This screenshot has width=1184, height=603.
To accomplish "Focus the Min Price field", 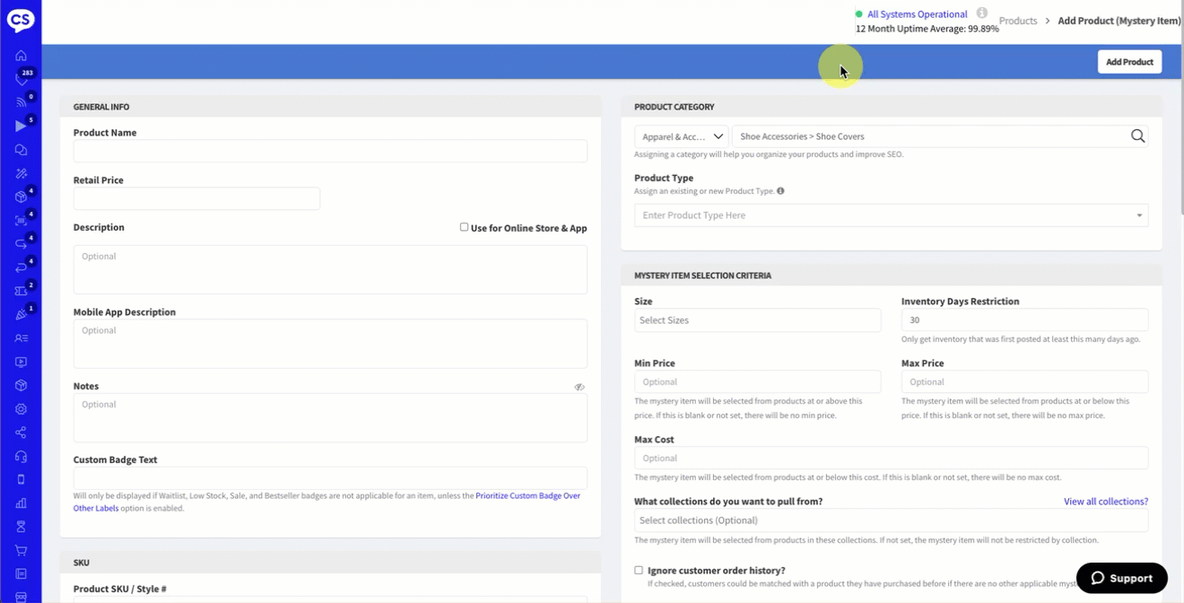I will tap(757, 381).
